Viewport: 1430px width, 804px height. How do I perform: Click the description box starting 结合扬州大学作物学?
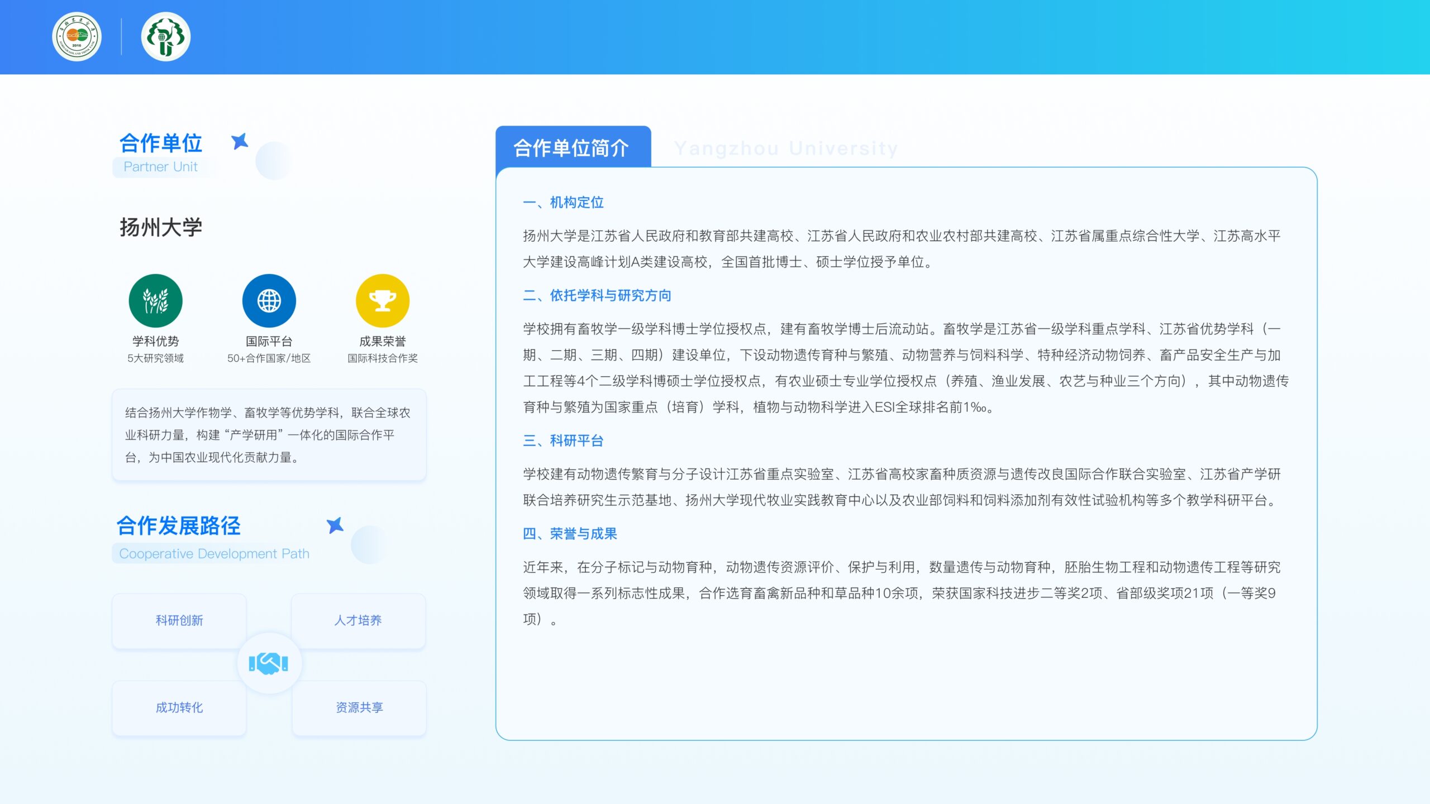pos(269,435)
